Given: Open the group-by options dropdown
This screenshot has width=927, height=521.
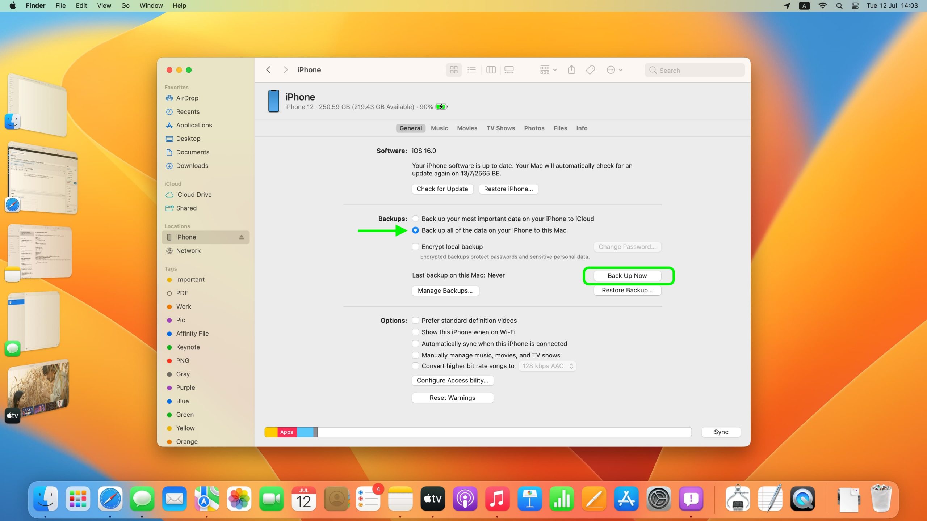Looking at the screenshot, I should (548, 70).
